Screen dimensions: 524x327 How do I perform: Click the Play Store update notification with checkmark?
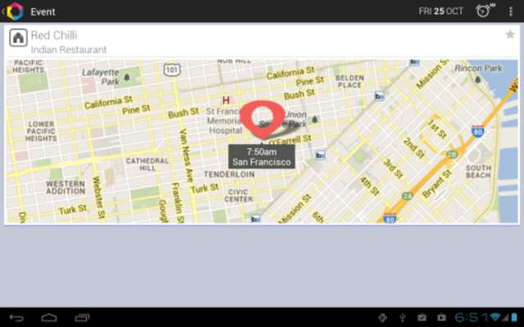pyautogui.click(x=422, y=317)
